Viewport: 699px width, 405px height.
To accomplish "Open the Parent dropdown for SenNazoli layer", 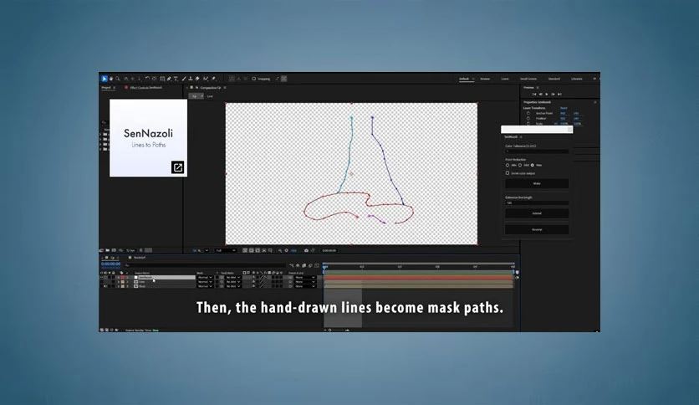I will 305,278.
